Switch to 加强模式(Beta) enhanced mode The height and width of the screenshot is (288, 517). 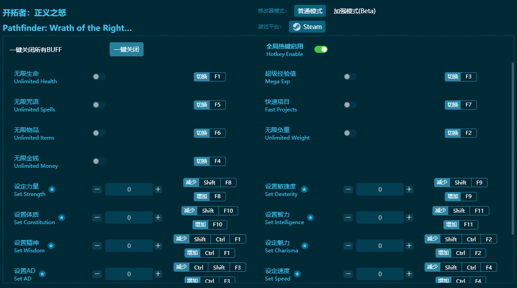click(x=355, y=11)
